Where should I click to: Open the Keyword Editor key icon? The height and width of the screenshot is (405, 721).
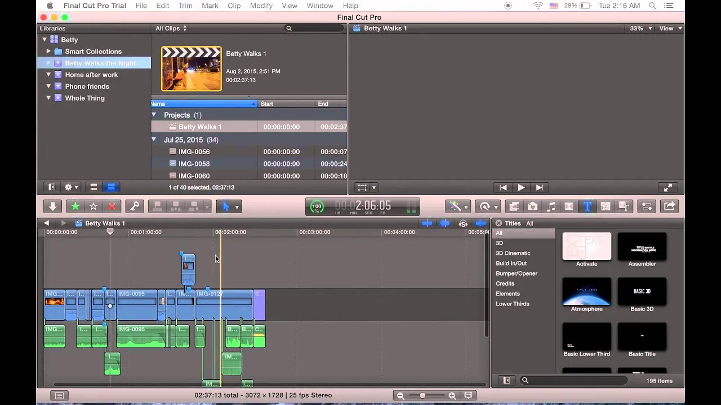[x=135, y=206]
